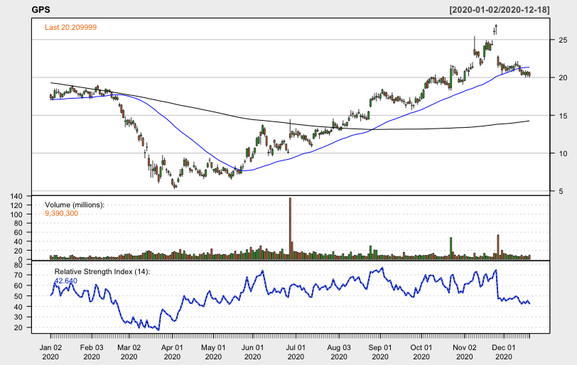The width and height of the screenshot is (577, 365).
Task: Click the price axis label 25
Action: 563,40
